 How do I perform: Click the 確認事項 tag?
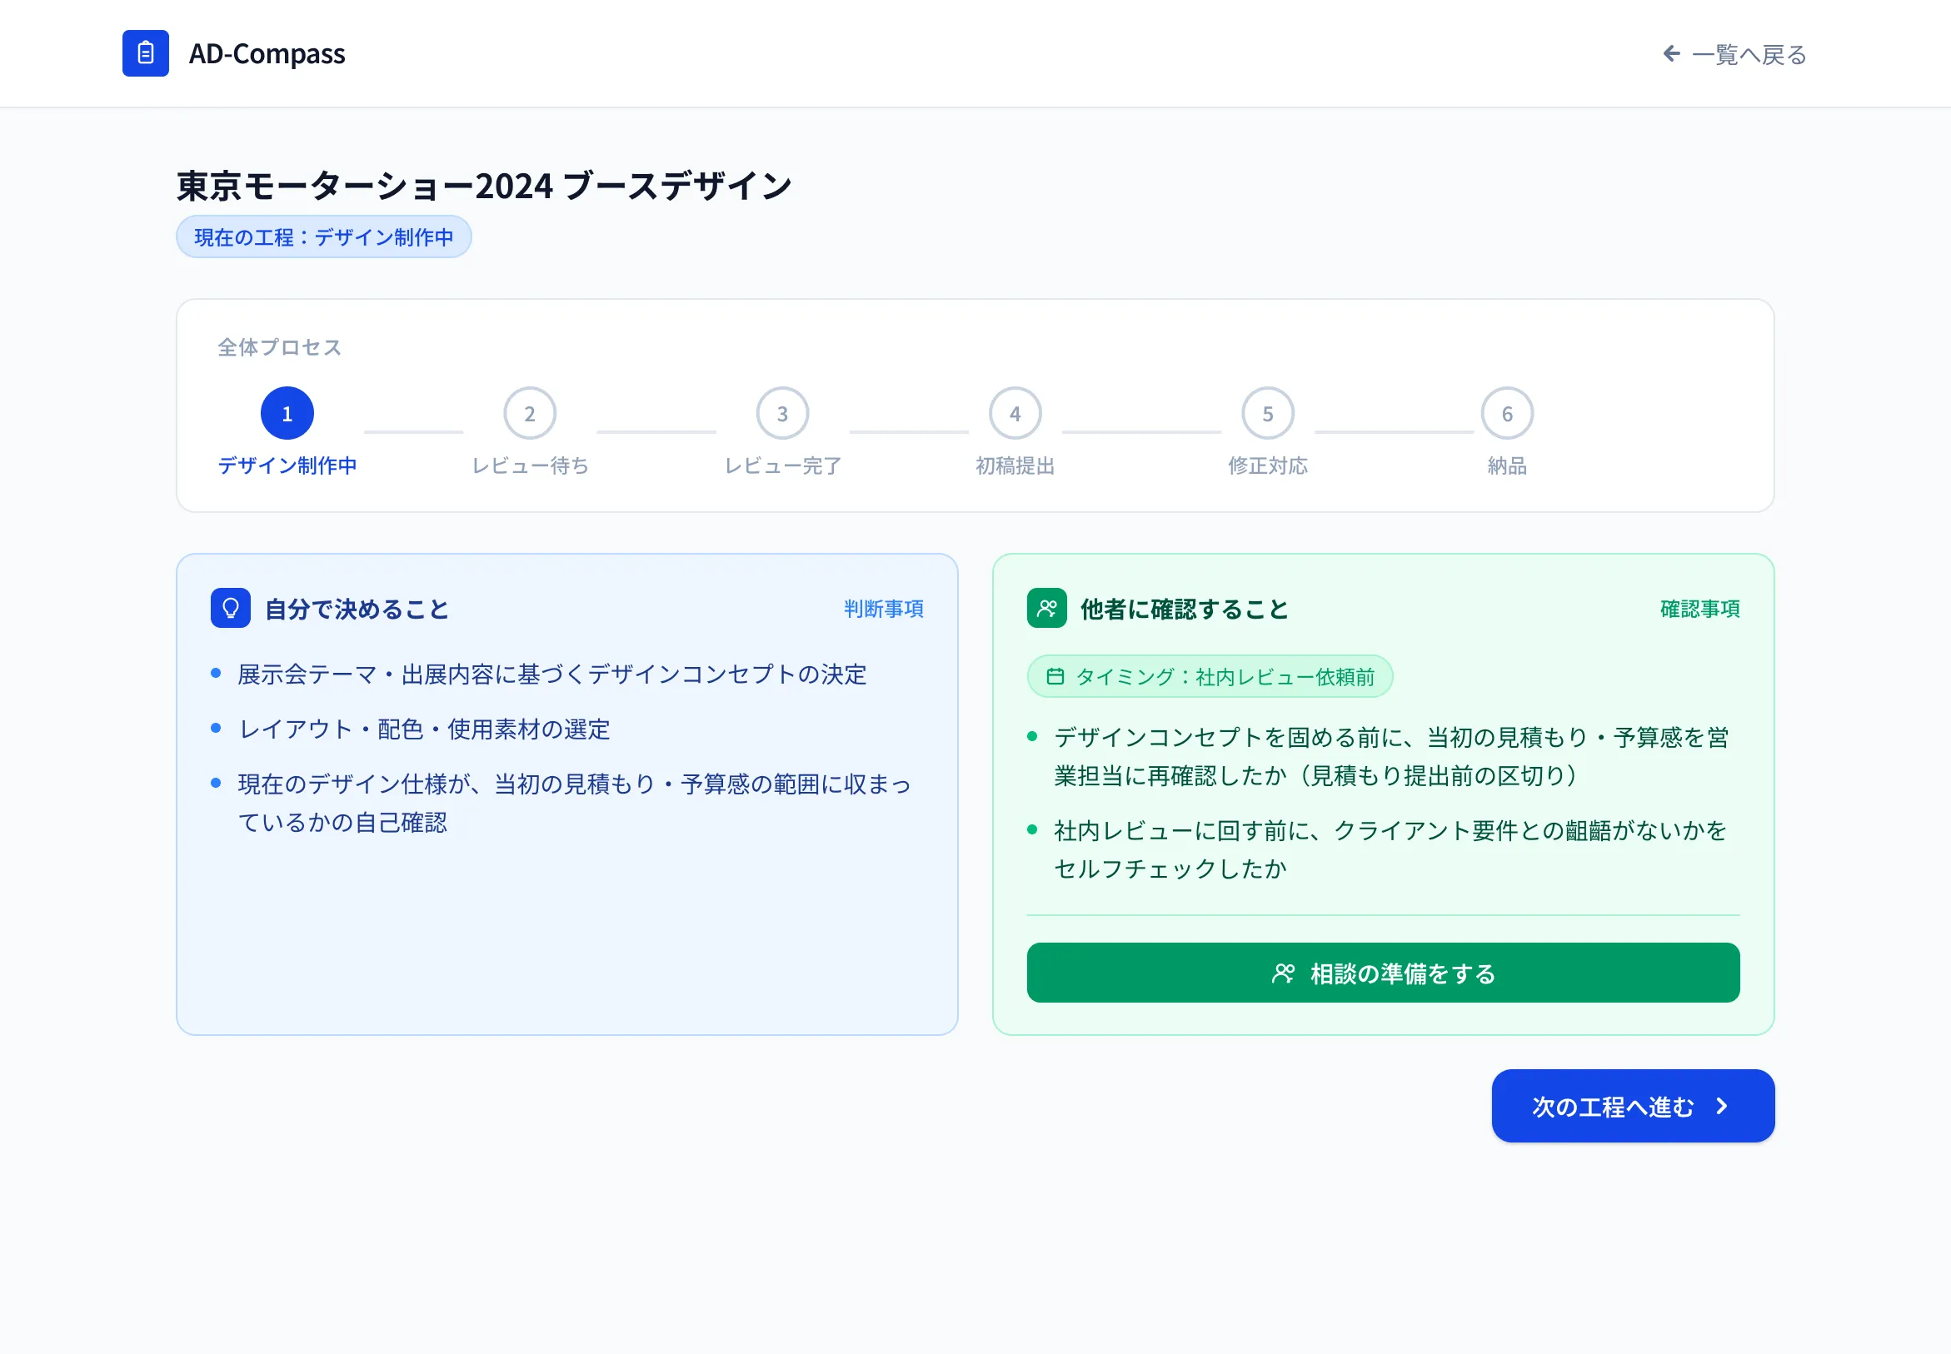point(1699,608)
